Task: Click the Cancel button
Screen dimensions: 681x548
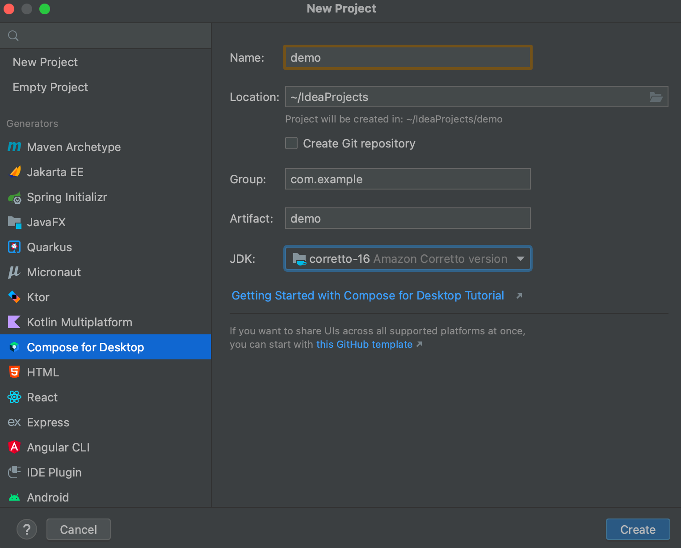Action: (x=79, y=529)
